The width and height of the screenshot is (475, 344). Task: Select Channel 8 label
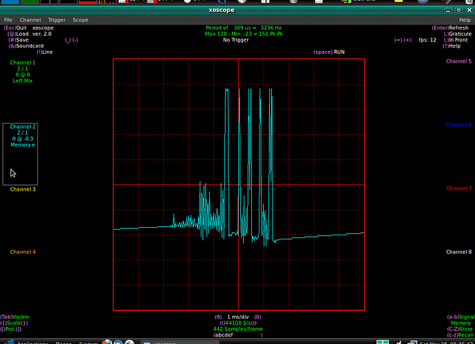tap(458, 252)
